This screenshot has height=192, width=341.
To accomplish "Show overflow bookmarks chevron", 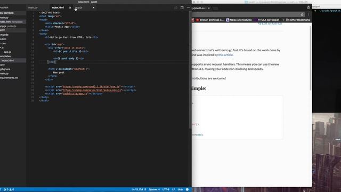I will (283, 20).
